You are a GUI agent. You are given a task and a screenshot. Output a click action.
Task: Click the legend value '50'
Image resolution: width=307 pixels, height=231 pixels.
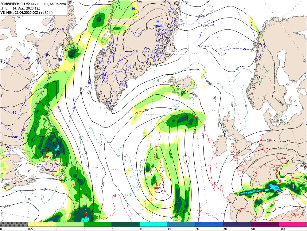(253, 229)
